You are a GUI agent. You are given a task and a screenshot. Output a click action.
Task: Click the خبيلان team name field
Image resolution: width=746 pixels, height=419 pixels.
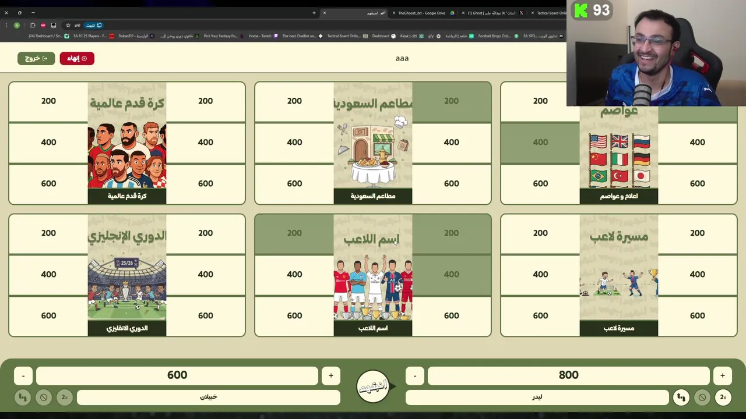click(x=209, y=397)
